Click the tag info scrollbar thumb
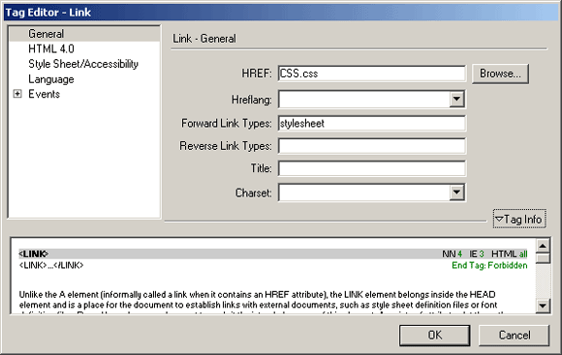Image resolution: width=562 pixels, height=355 pixels. pos(543,258)
